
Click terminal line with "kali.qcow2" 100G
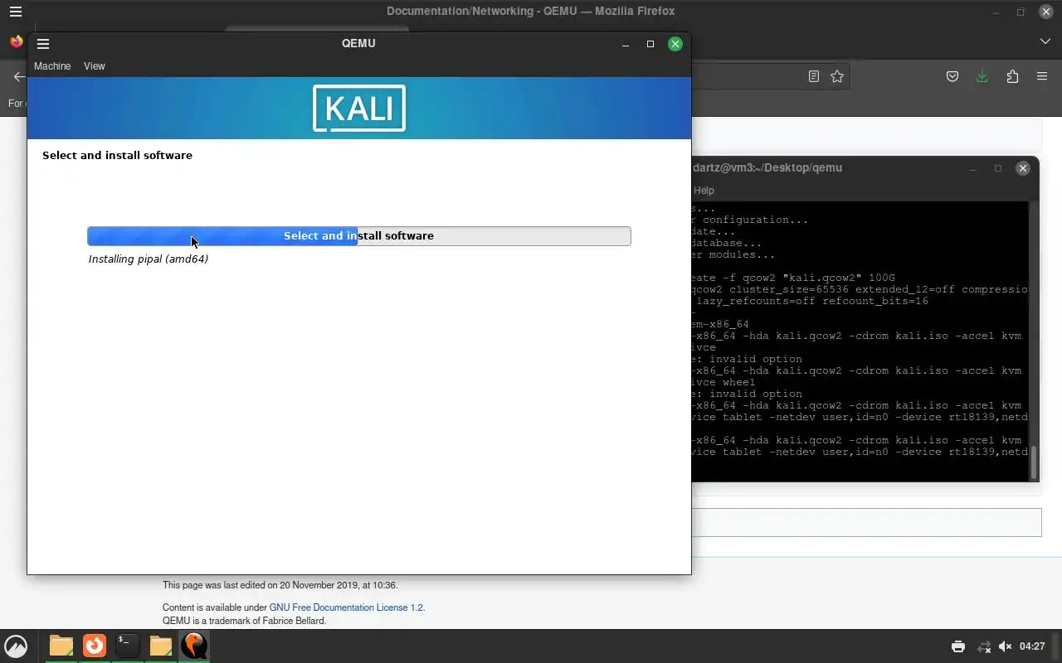(x=794, y=278)
